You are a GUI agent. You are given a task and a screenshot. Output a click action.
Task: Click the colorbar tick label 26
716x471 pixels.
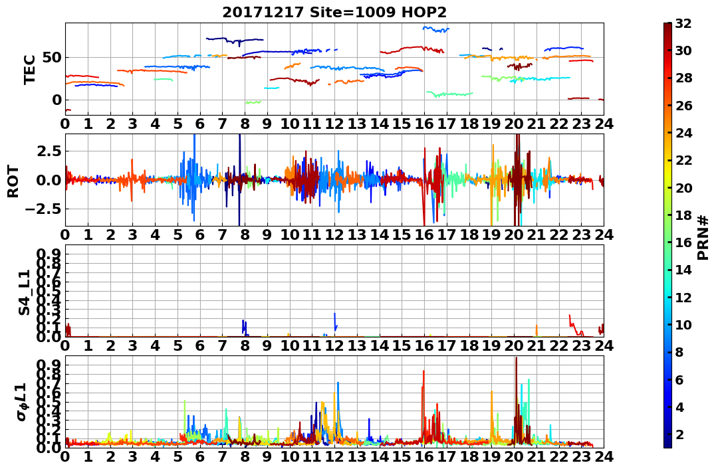click(x=683, y=106)
